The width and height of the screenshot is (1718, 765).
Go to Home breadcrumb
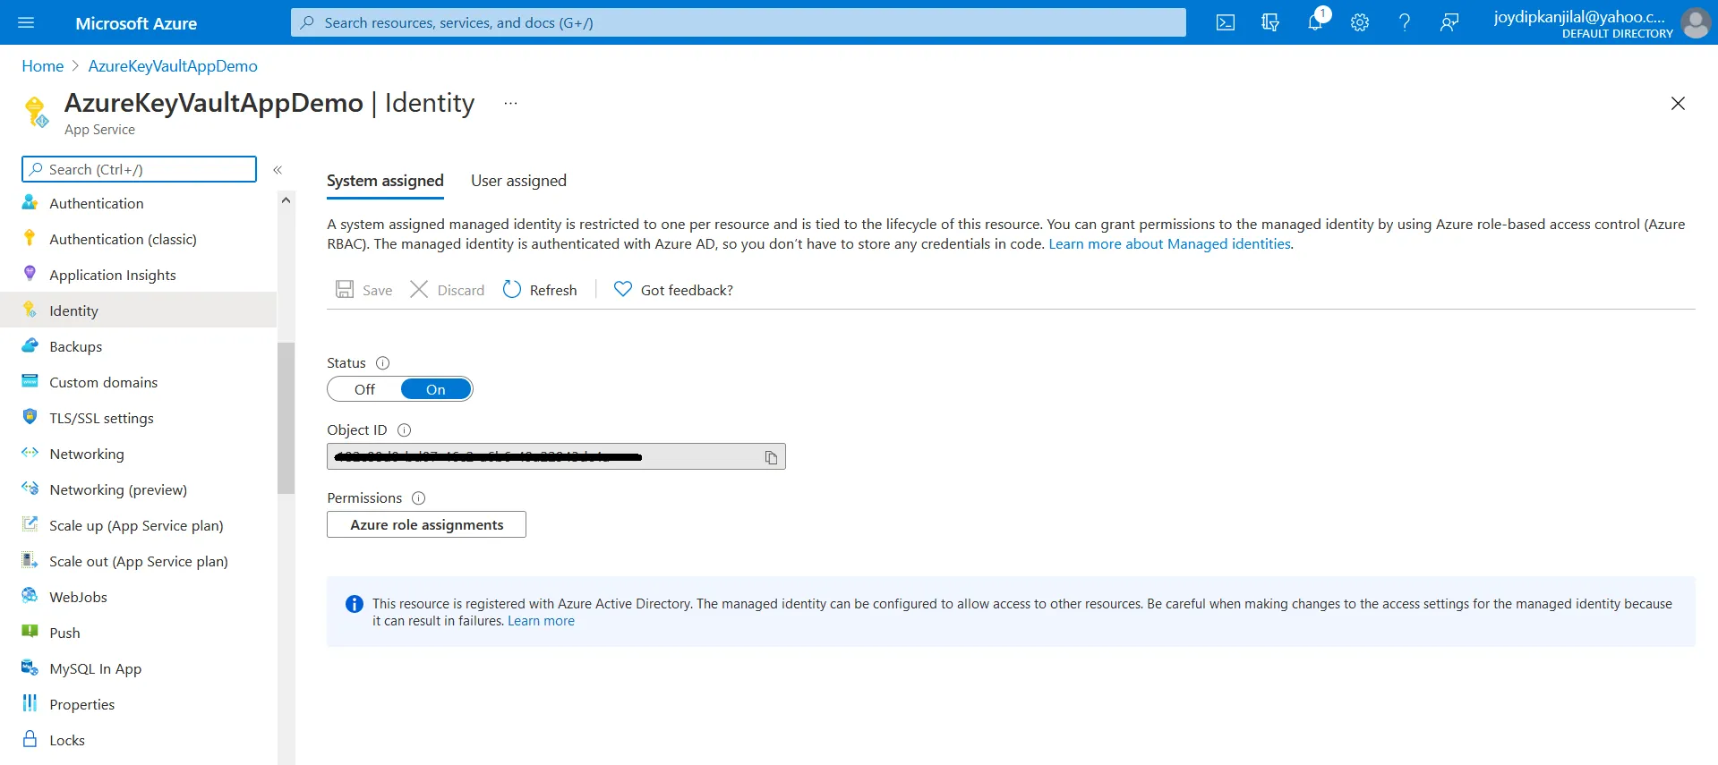42,66
